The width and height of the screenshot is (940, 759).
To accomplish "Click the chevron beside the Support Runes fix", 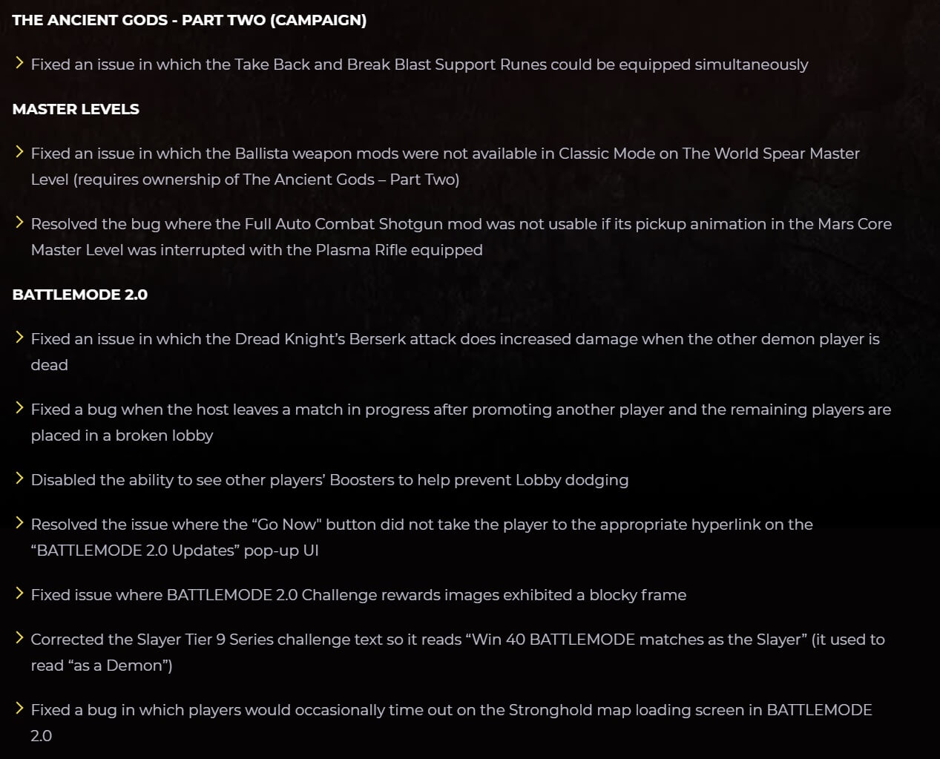I will pos(19,63).
